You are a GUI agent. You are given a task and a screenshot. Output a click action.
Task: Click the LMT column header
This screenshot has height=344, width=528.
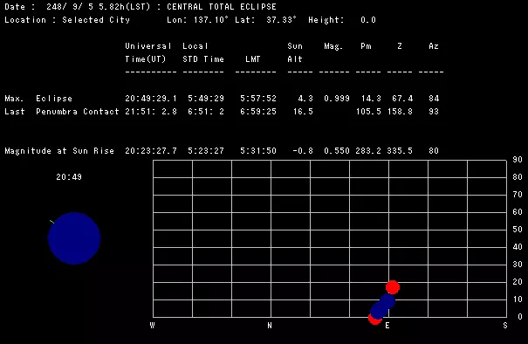pyautogui.click(x=253, y=59)
